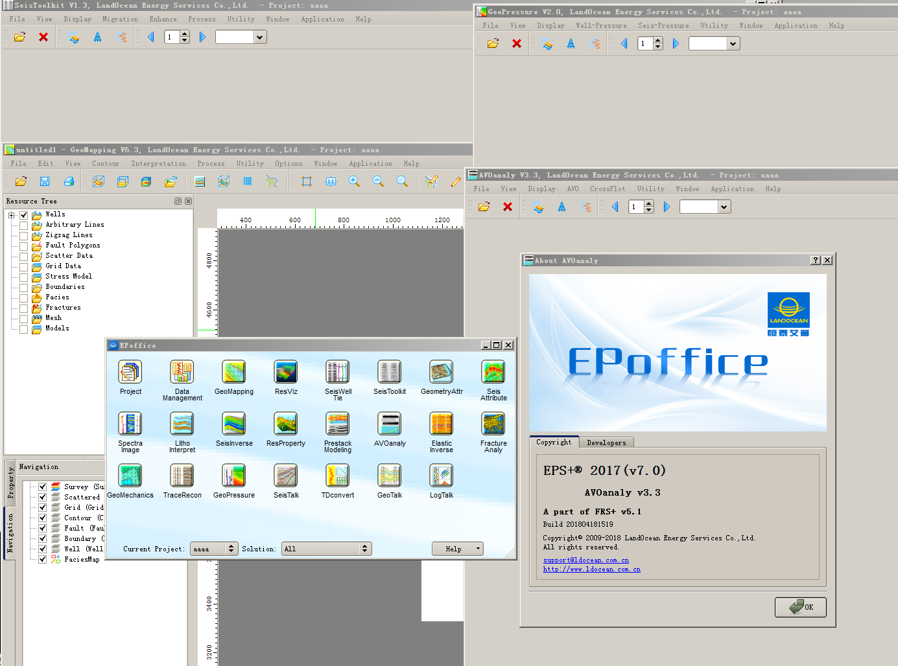Click zoom in magnifier in GeoMapping toolbar
The width and height of the screenshot is (898, 666).
point(354,181)
